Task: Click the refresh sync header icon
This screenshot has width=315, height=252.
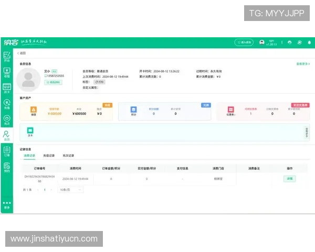Action: [x=300, y=43]
